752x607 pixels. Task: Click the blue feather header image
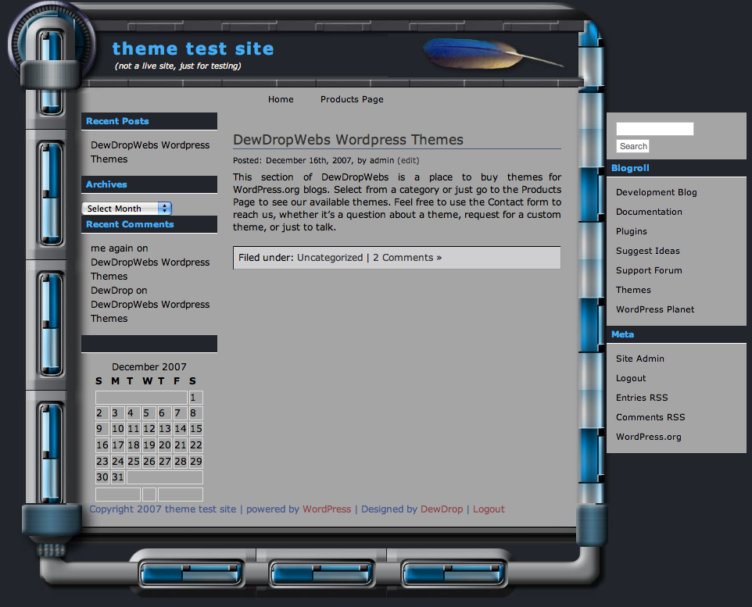(492, 53)
